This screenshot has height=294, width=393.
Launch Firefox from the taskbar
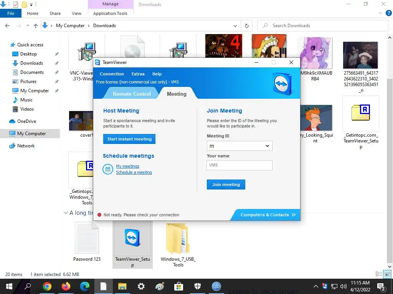(x=66, y=286)
